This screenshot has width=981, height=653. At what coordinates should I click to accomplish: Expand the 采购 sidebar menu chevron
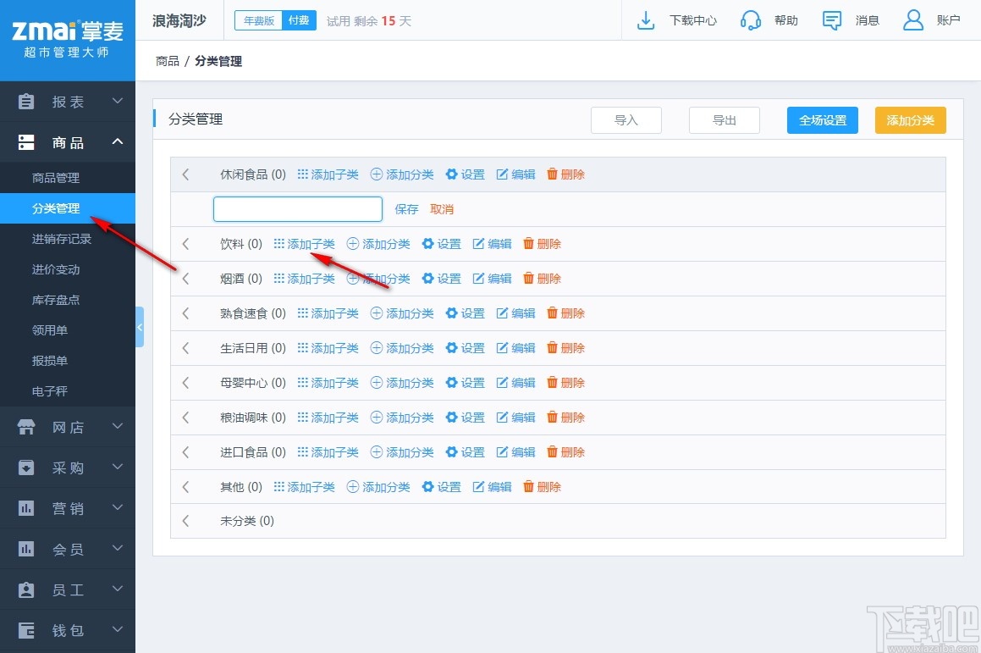click(117, 467)
